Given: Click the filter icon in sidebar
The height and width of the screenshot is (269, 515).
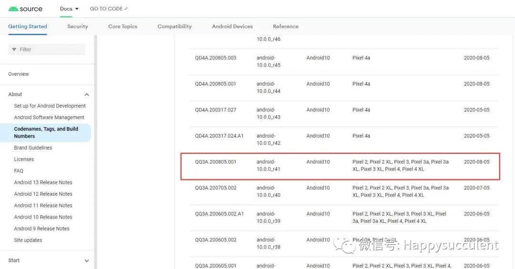Looking at the screenshot, I should [14, 50].
